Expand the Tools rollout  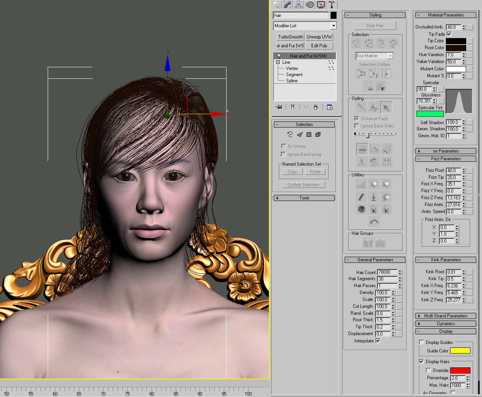(304, 198)
